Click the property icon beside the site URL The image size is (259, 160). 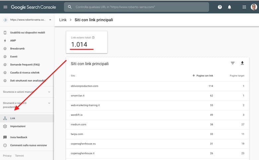(5, 20)
